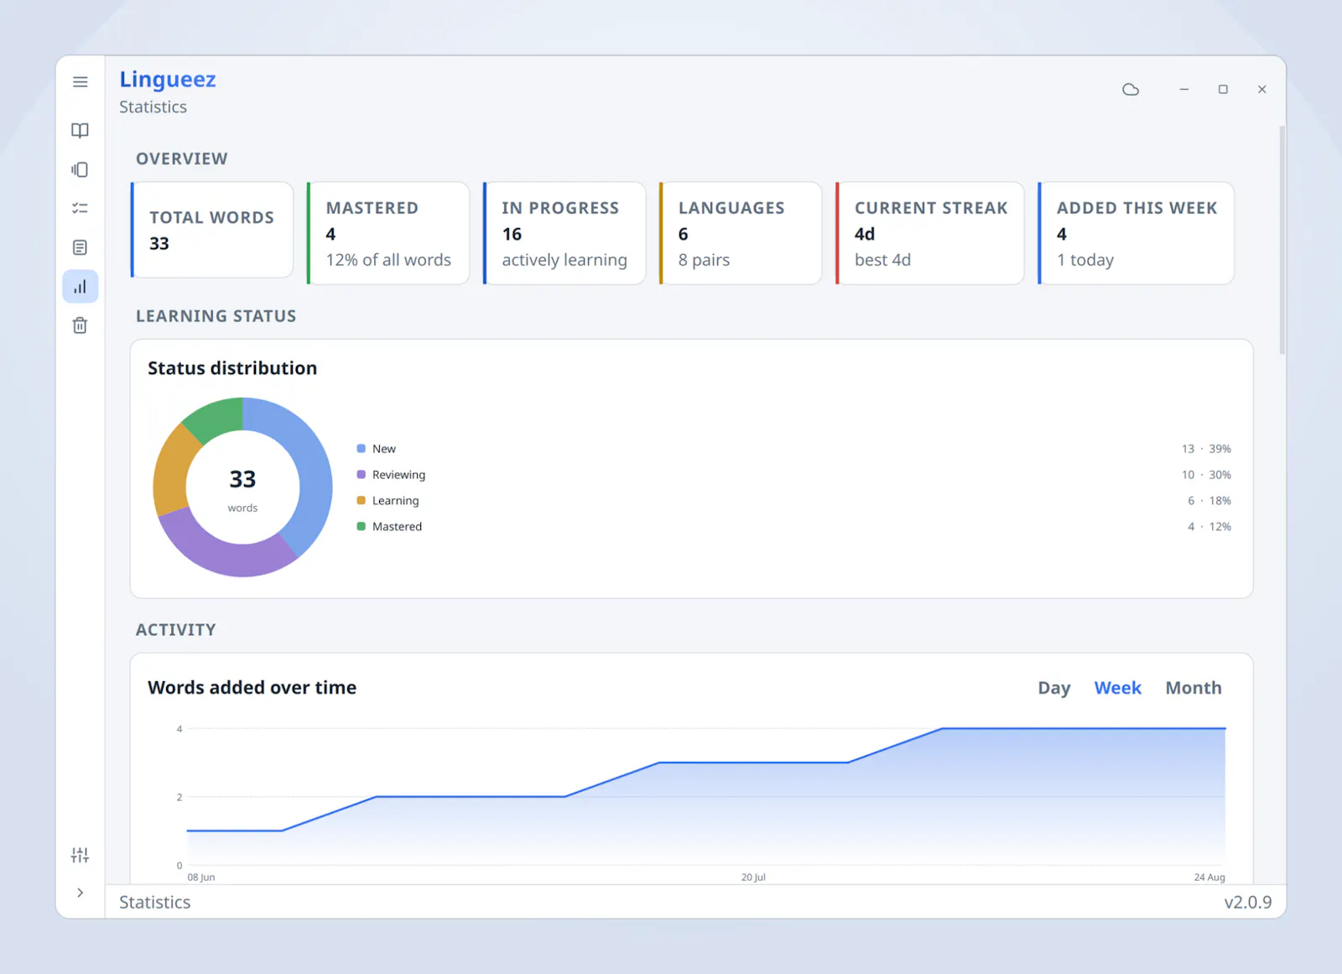Open the trash bin icon in sidebar

[80, 326]
